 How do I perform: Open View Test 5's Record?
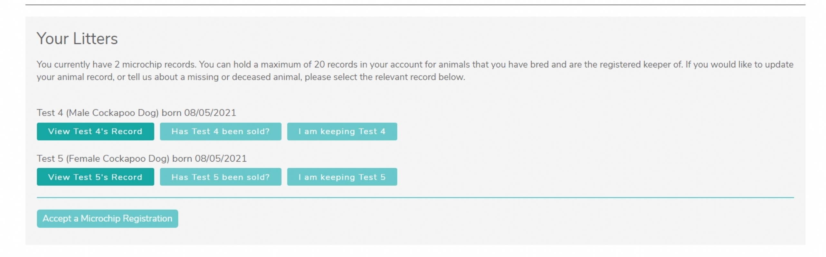(95, 177)
